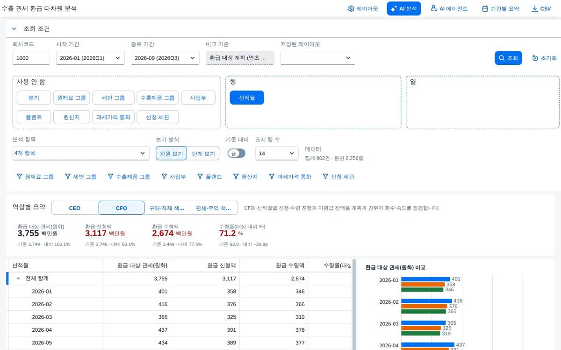Open 원재료 그룹 filter funnel
561x350 pixels.
[35, 177]
